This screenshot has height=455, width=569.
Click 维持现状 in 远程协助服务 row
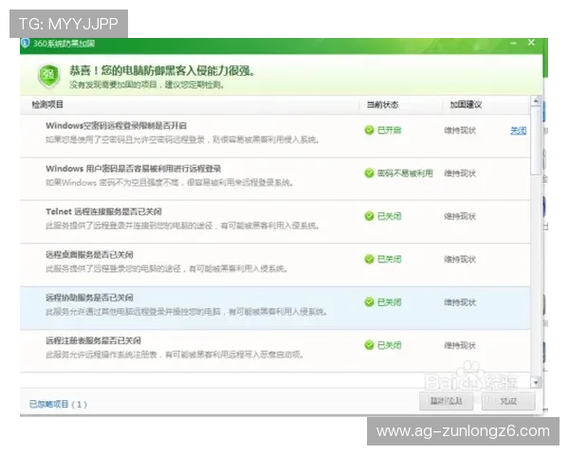tap(460, 302)
